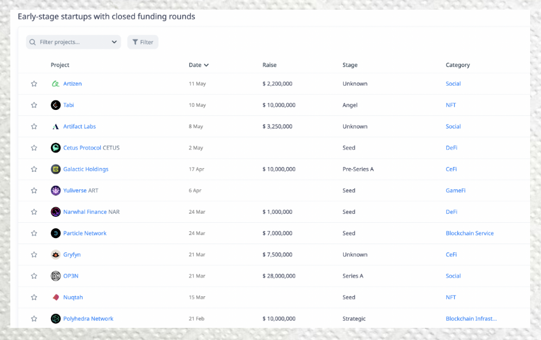Select the Blockchain Service category link
541x340 pixels.
469,233
